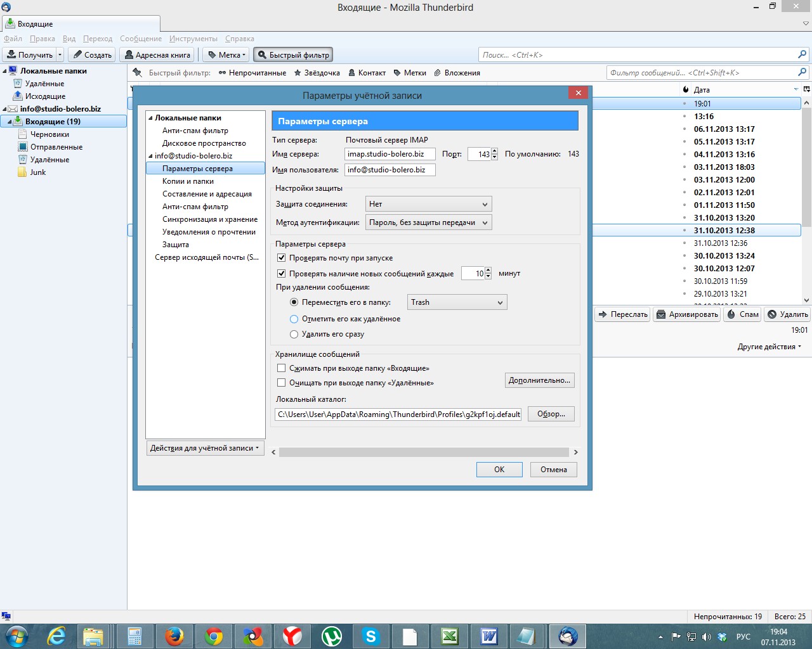
Task: Open the Получить dropdown arrow
Action: (x=60, y=55)
